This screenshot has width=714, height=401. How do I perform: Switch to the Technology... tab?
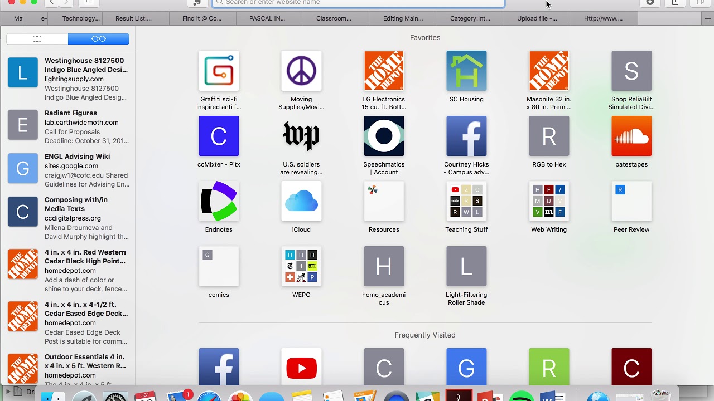(81, 18)
